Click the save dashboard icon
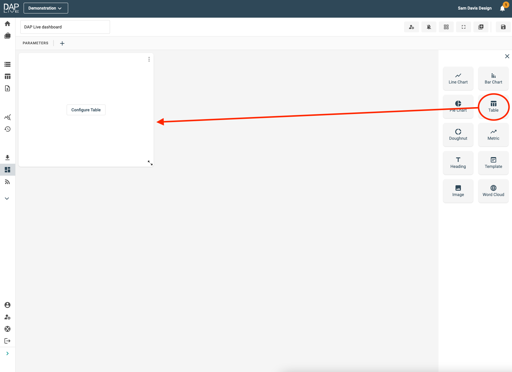 pyautogui.click(x=503, y=27)
